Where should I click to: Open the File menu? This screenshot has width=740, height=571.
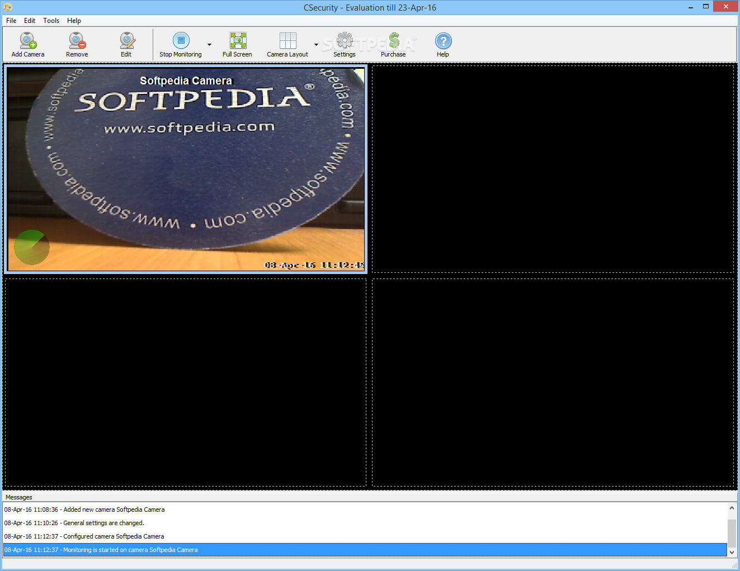point(11,21)
